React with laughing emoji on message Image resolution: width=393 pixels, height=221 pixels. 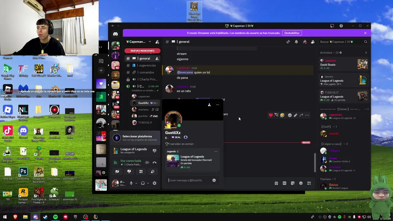pos(282,115)
